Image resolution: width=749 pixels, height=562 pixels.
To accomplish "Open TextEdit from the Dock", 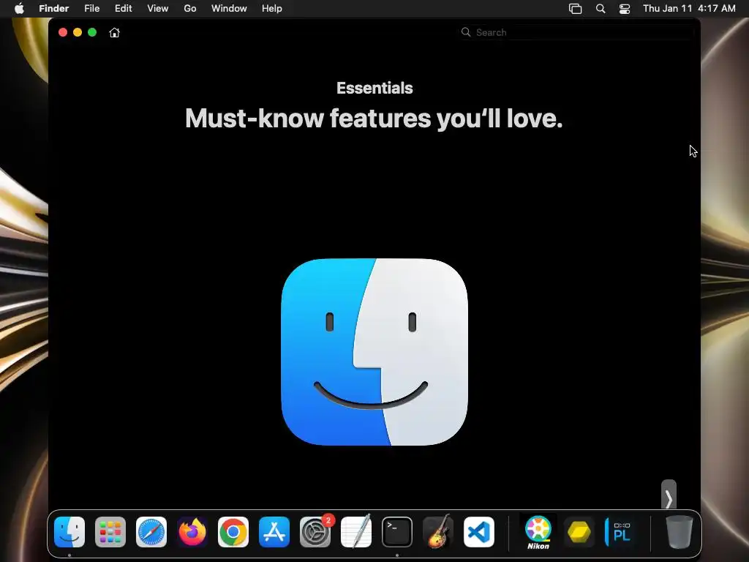I will click(x=356, y=532).
